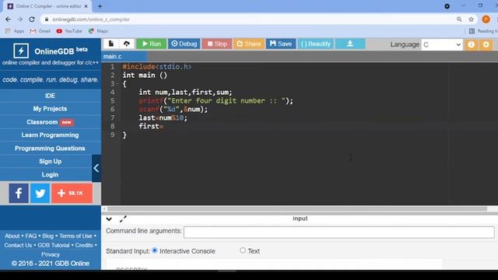Open My Projects in sidebar
The height and width of the screenshot is (280, 498).
coord(50,109)
